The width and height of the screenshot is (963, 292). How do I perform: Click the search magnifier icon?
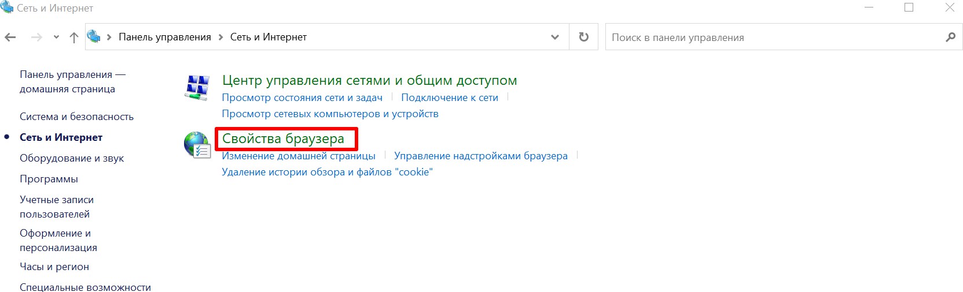tap(950, 37)
